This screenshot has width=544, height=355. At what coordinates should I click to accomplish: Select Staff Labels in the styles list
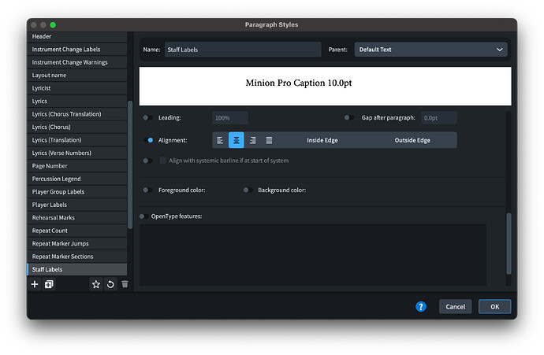77,269
